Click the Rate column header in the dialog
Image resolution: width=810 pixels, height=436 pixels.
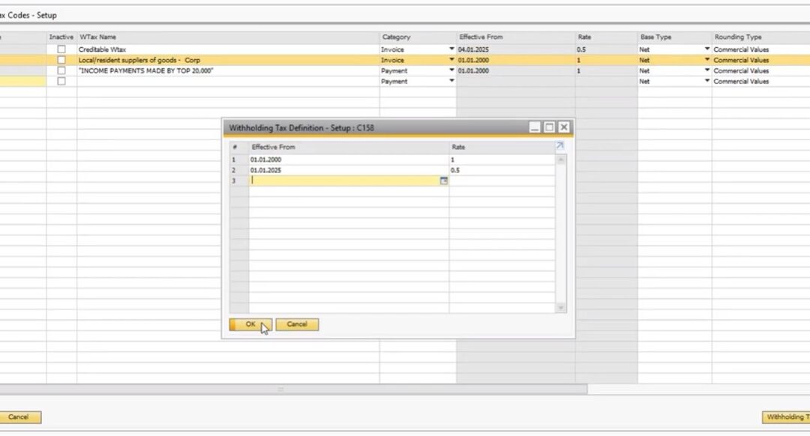[459, 147]
